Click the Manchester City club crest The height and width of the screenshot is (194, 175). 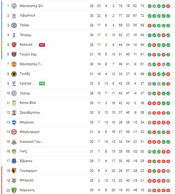click(14, 6)
